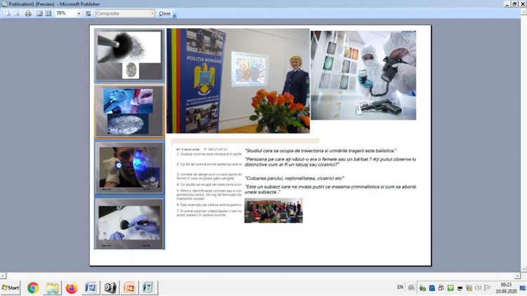Switch to Microsoft Word in the taskbar

91,288
